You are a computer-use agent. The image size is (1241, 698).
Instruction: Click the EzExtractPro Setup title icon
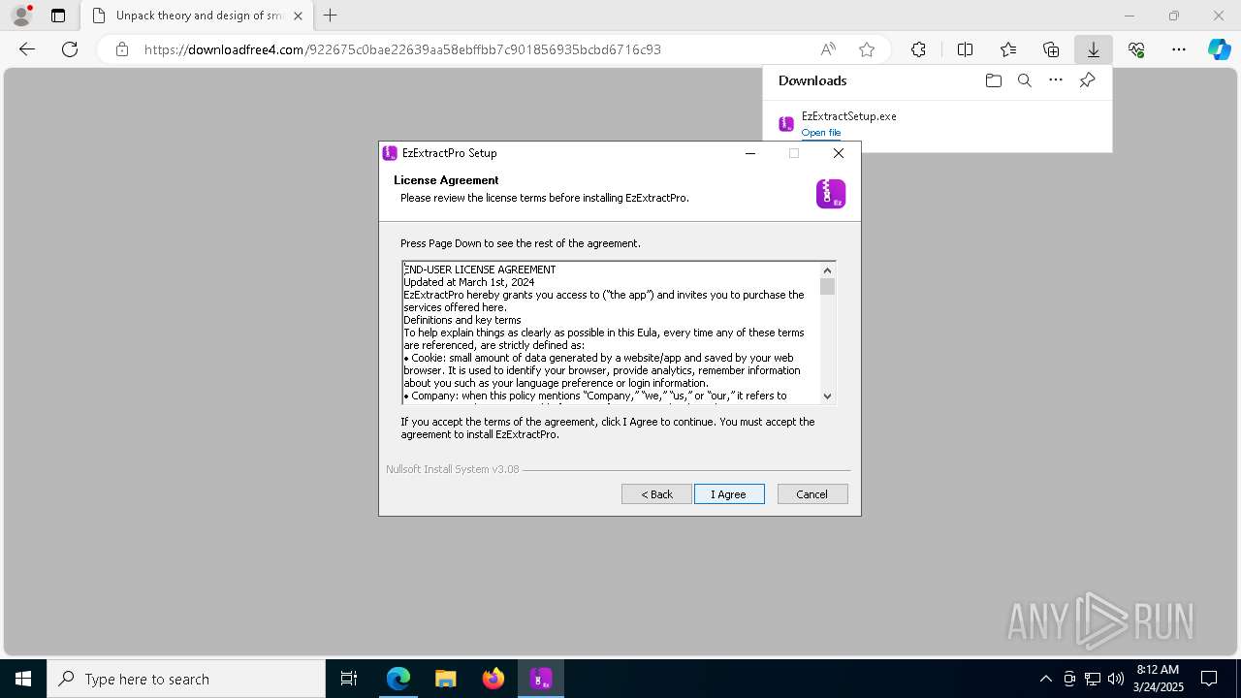390,153
